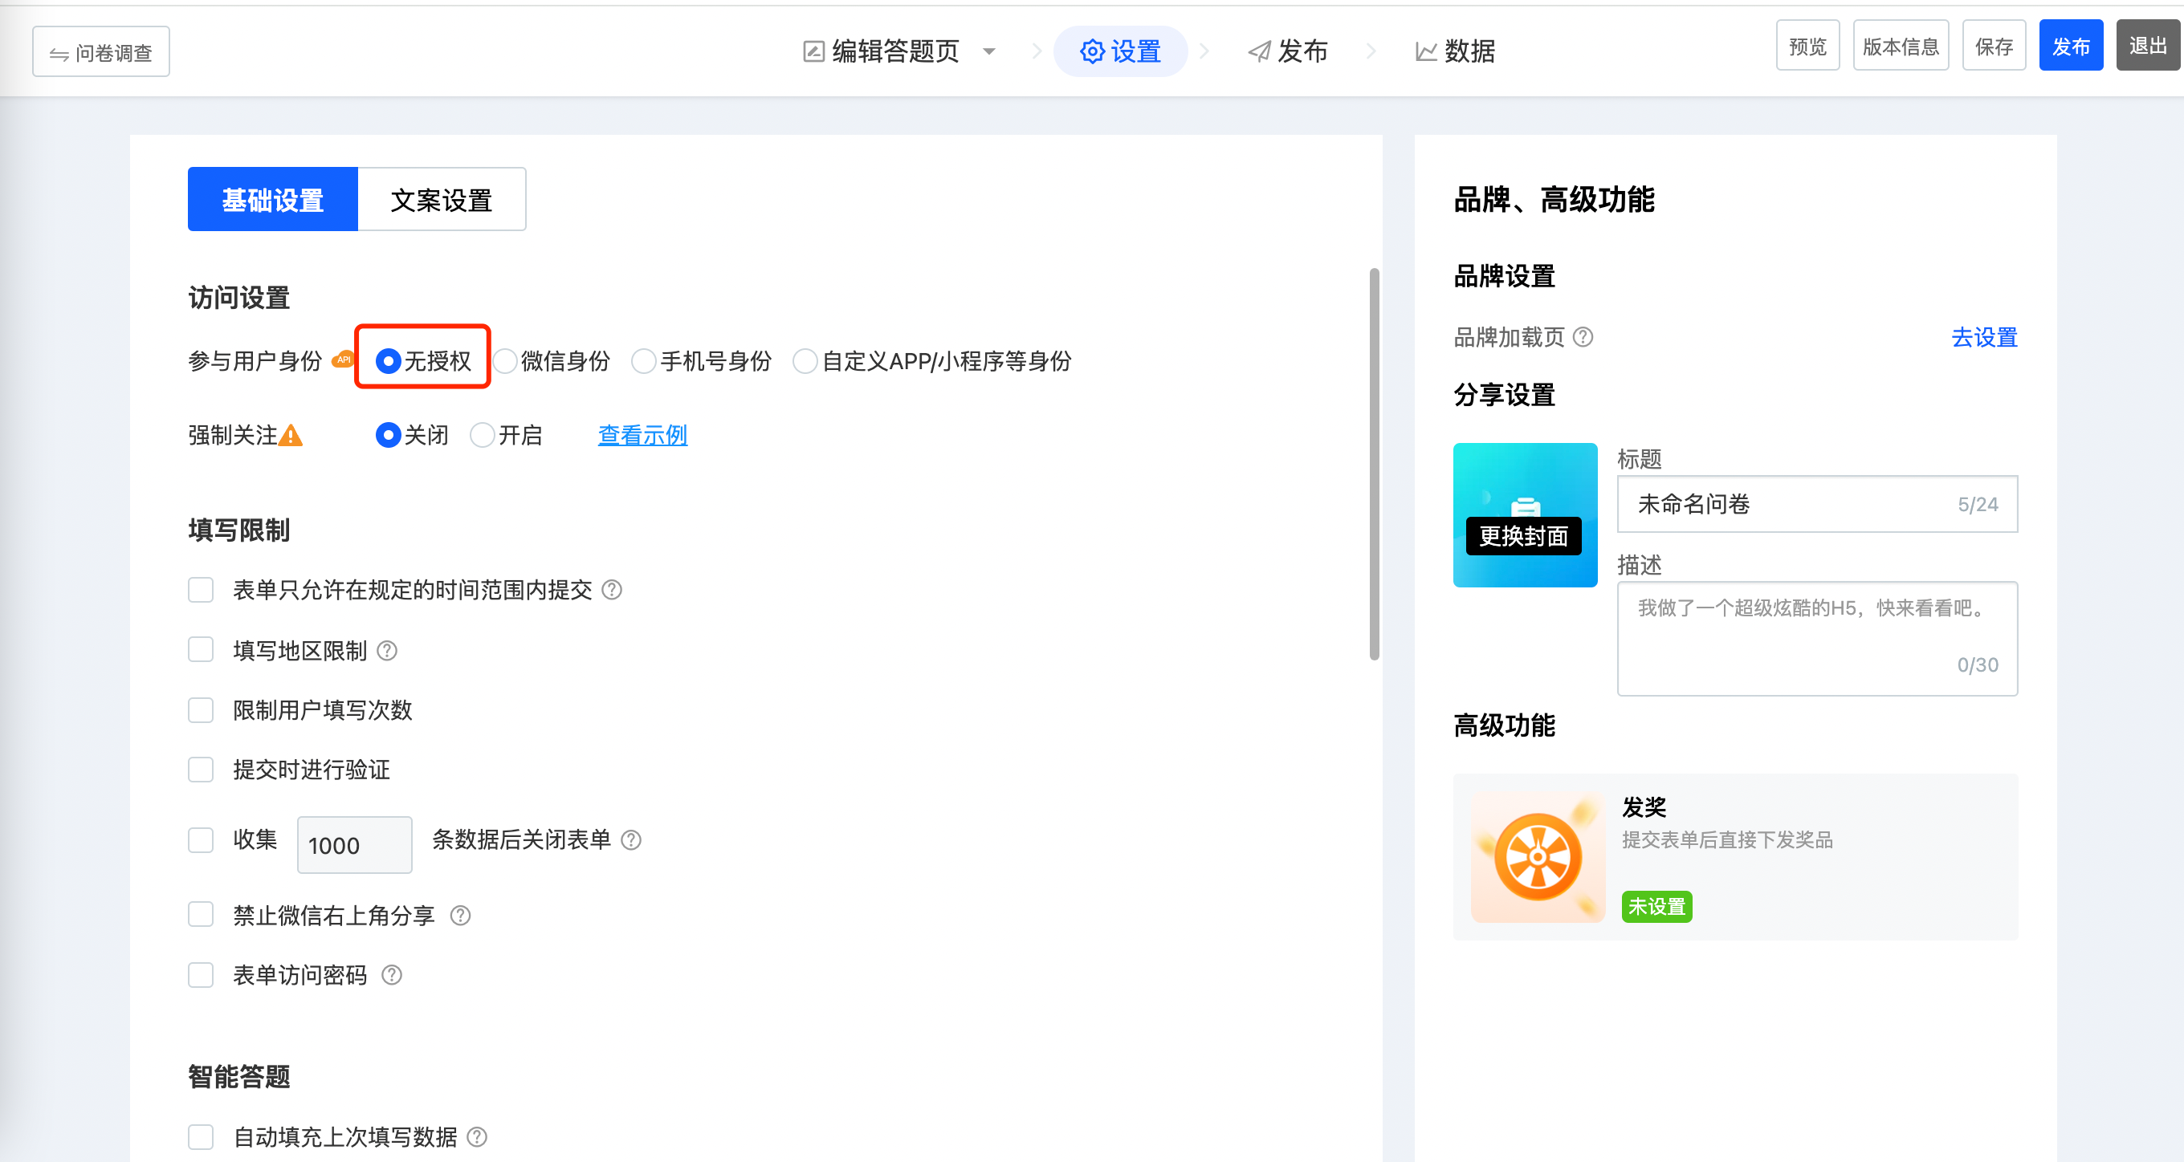Click help icon for 自动填充上次填写数据

(x=477, y=1136)
